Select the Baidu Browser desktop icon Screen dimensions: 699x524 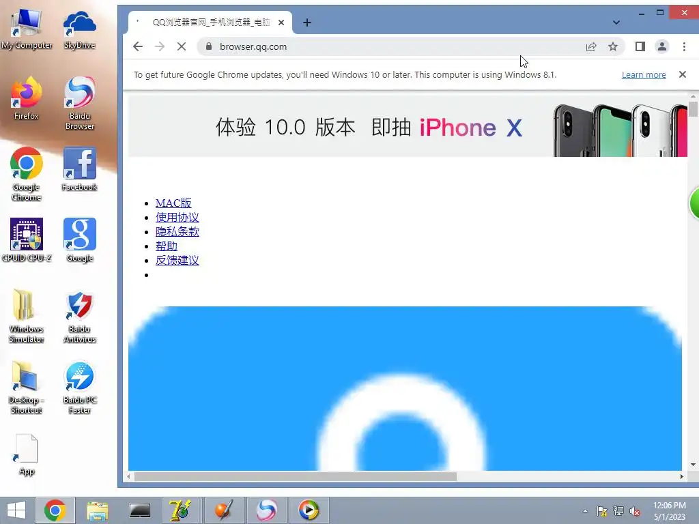[79, 104]
